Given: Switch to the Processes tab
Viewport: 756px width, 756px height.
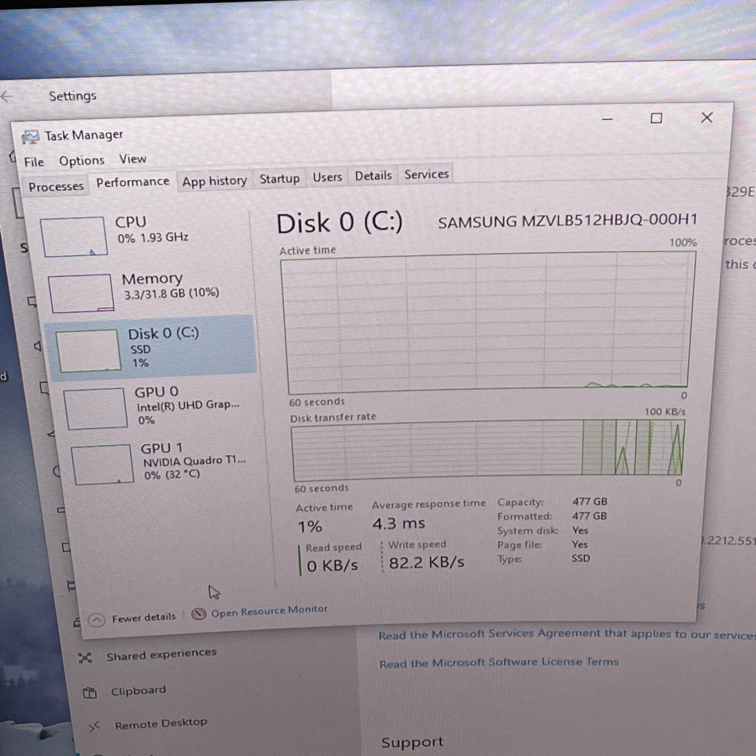Looking at the screenshot, I should (56, 187).
